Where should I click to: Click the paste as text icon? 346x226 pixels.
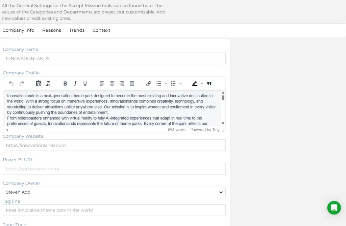39,84
